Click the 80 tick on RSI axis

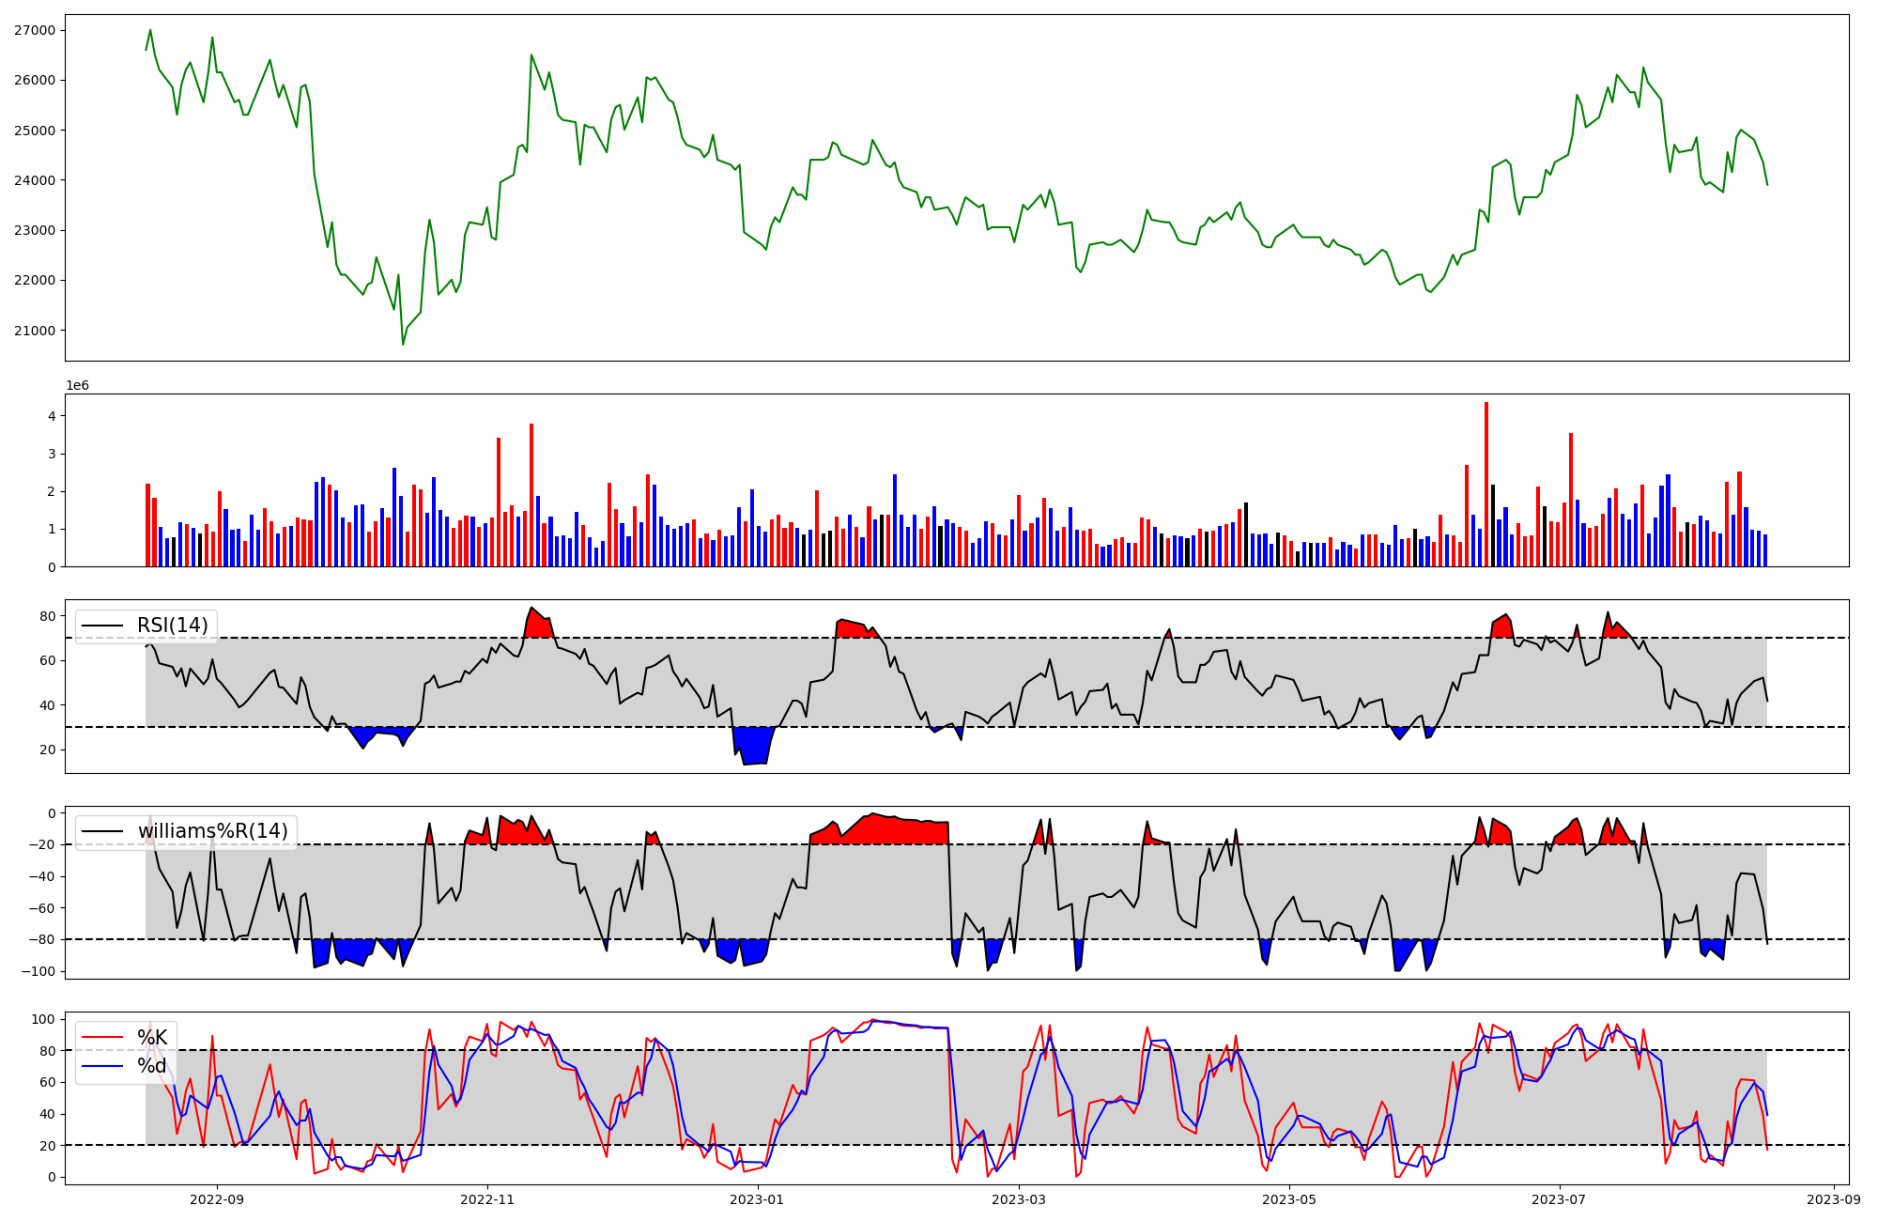[47, 616]
